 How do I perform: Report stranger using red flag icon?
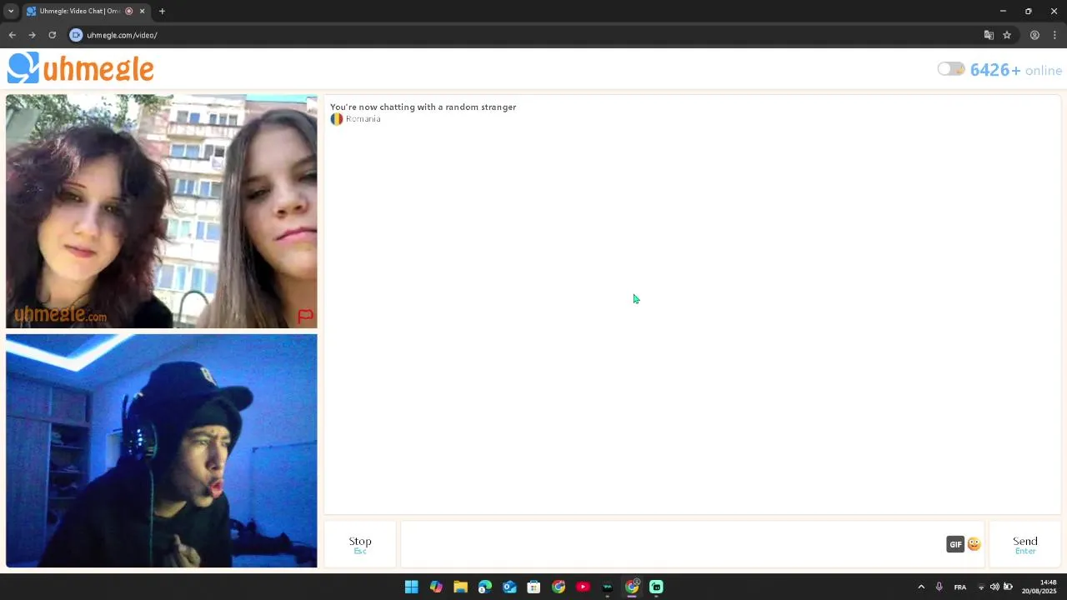point(305,316)
